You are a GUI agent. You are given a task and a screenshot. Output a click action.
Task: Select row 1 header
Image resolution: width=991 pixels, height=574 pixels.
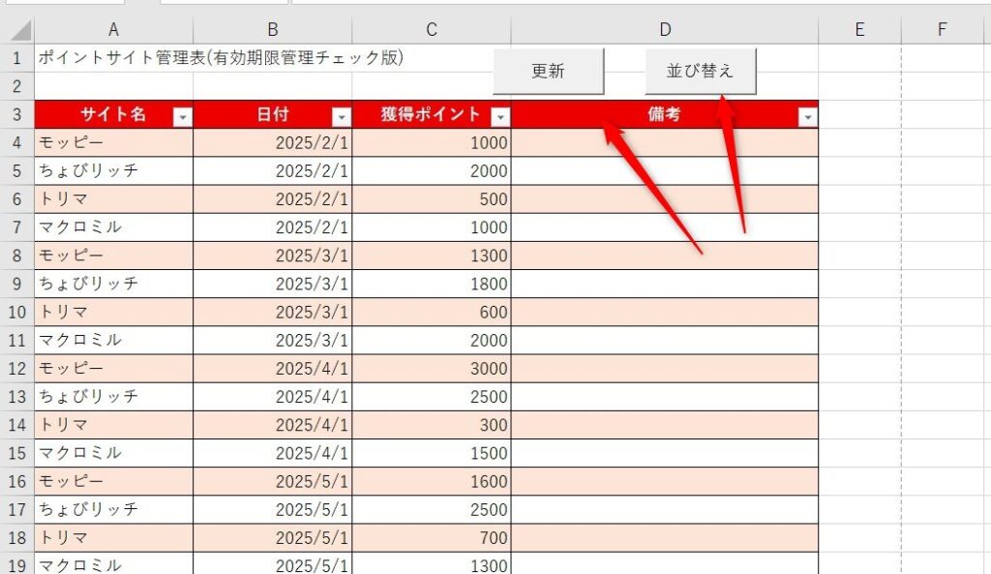click(17, 58)
